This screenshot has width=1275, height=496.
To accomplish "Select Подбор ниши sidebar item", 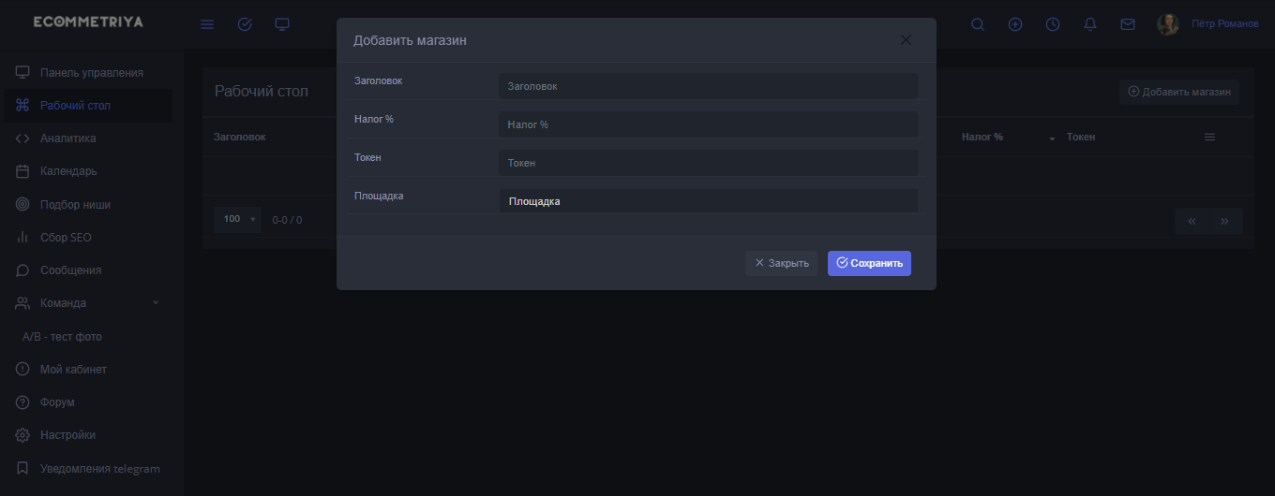I will 75,204.
